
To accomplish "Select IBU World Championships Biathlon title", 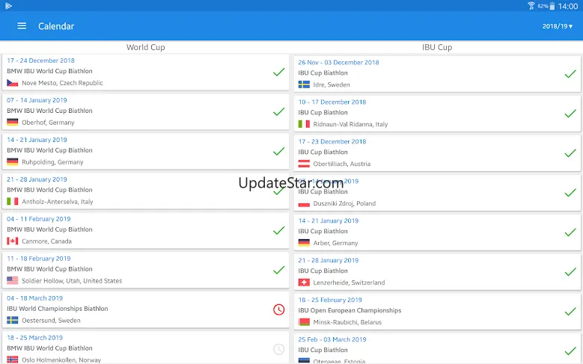I will pos(58,309).
